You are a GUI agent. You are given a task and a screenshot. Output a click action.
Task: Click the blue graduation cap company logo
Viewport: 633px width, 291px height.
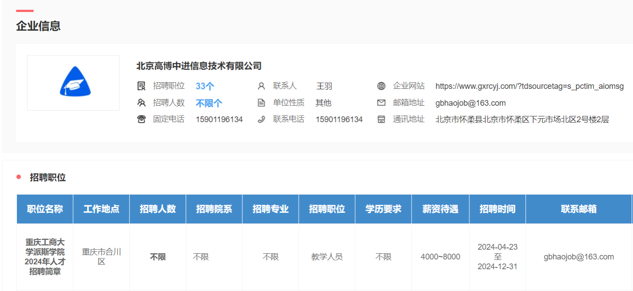coord(75,82)
